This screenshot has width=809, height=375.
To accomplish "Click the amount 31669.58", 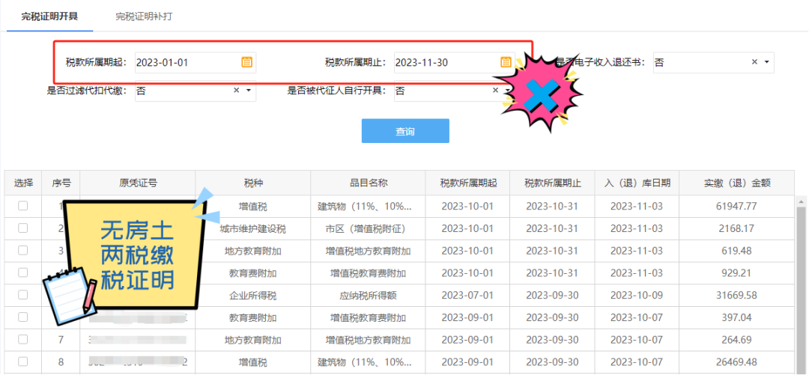I will point(736,296).
